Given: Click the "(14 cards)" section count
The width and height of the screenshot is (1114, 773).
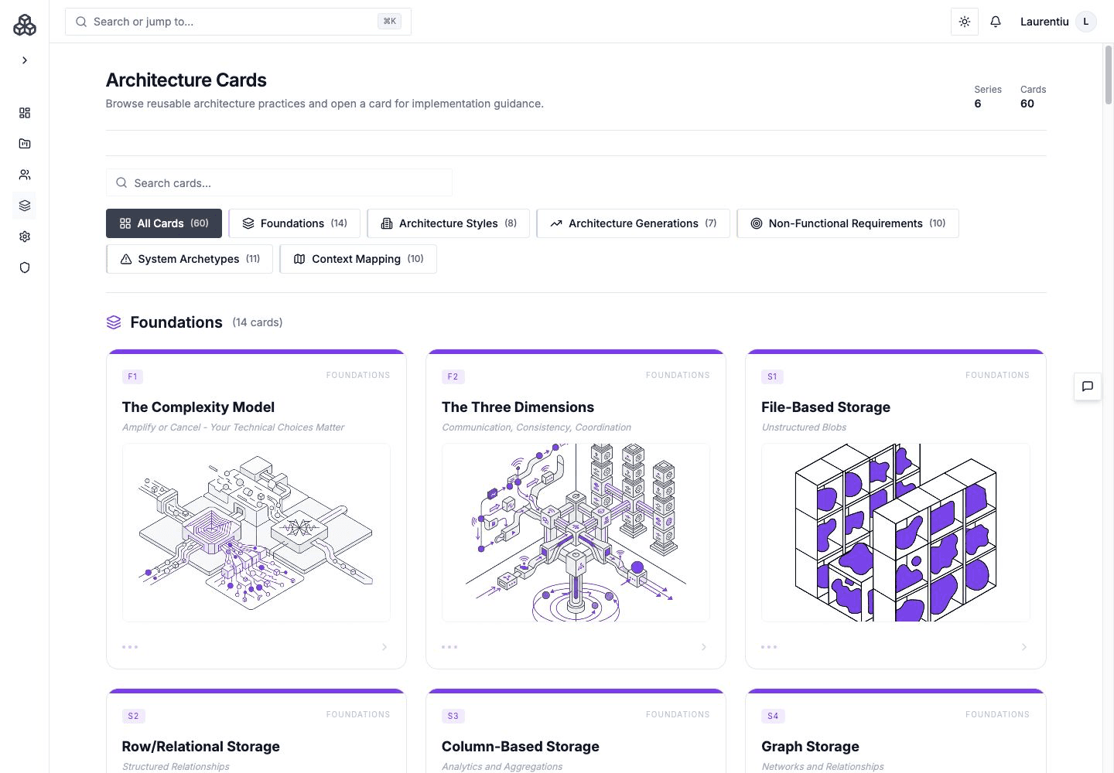Looking at the screenshot, I should tap(258, 322).
